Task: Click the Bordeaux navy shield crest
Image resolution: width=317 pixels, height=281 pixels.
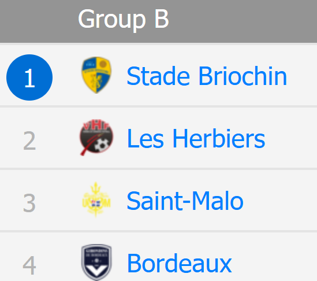Action: [96, 262]
